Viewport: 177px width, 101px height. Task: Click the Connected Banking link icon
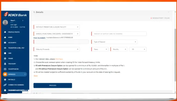tap(5, 85)
